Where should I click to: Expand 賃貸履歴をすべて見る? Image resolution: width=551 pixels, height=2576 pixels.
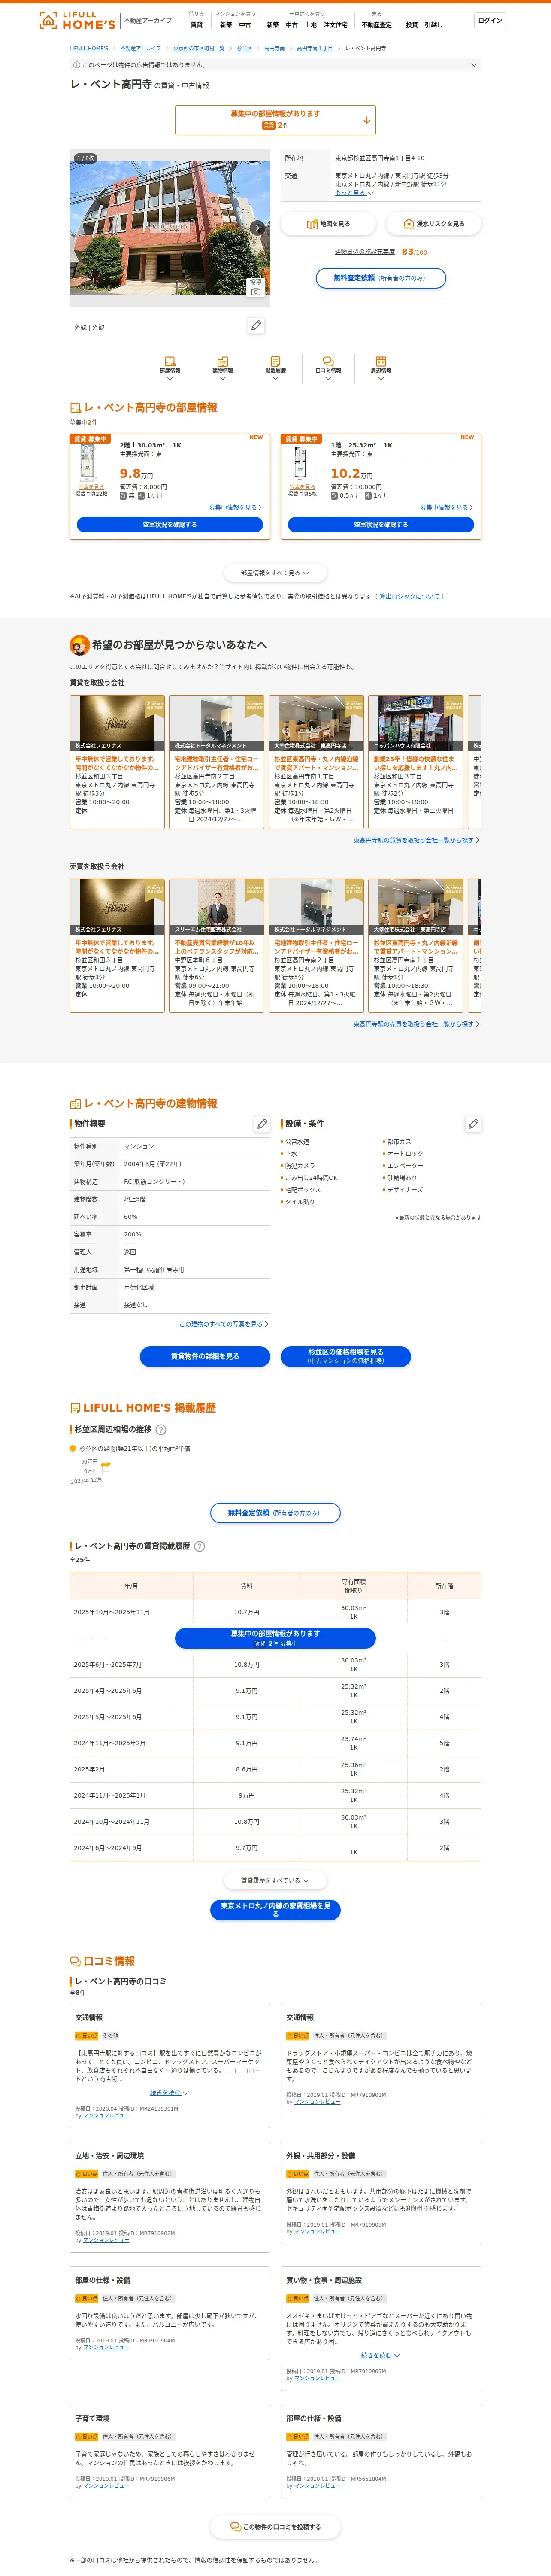(x=275, y=1880)
